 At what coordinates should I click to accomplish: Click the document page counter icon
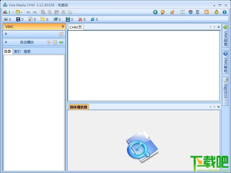click(30, 19)
